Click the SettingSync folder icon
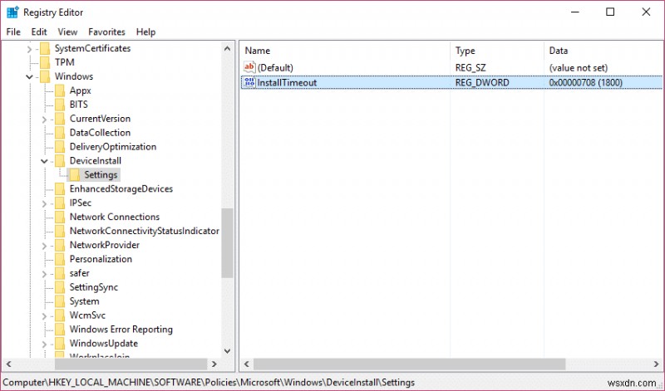The width and height of the screenshot is (665, 391). [x=60, y=286]
